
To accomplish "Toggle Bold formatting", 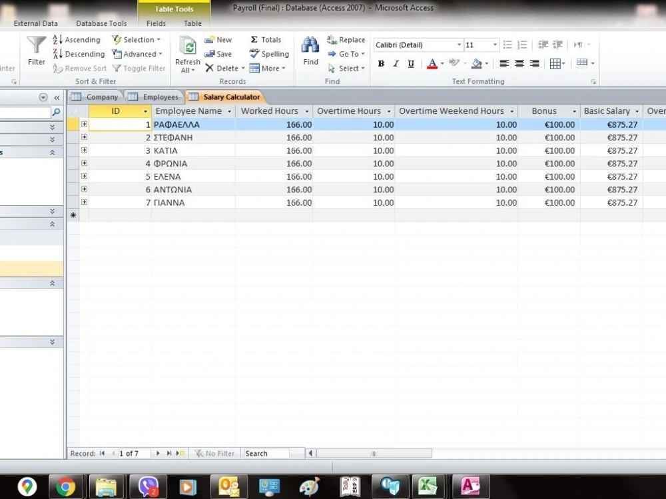I will [381, 64].
